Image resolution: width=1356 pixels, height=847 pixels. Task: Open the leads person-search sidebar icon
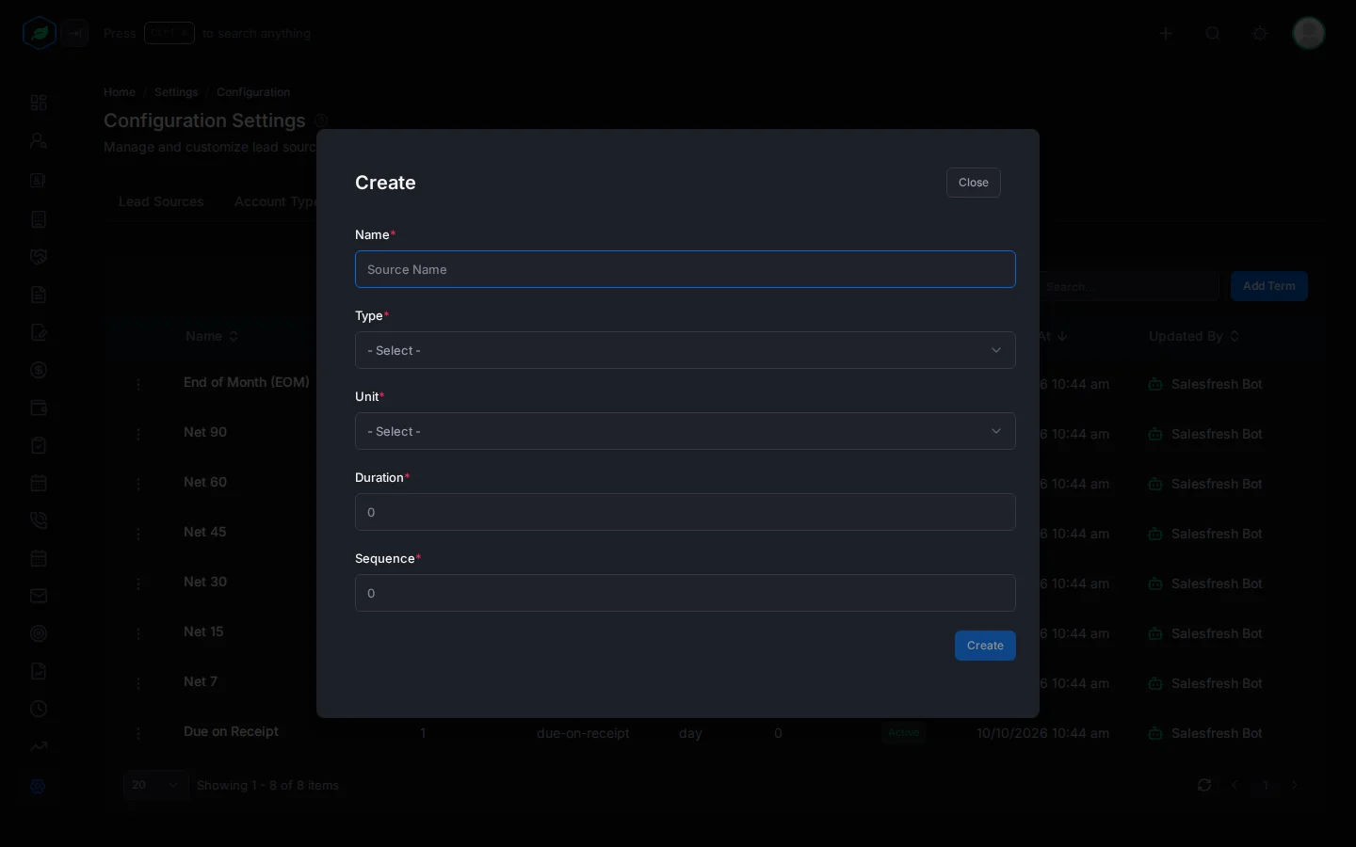[39, 141]
